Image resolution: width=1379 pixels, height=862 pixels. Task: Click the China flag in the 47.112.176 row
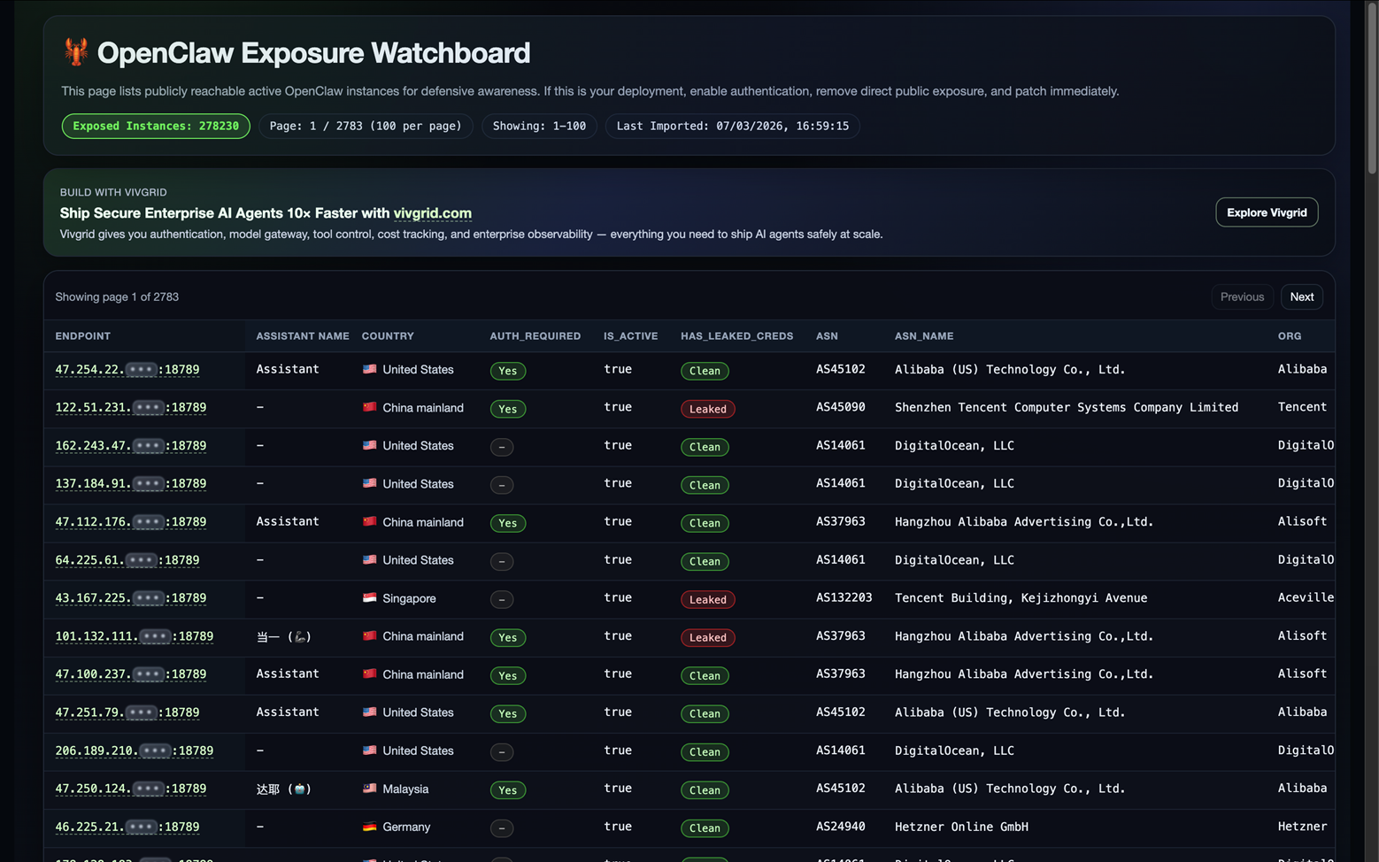pos(370,521)
